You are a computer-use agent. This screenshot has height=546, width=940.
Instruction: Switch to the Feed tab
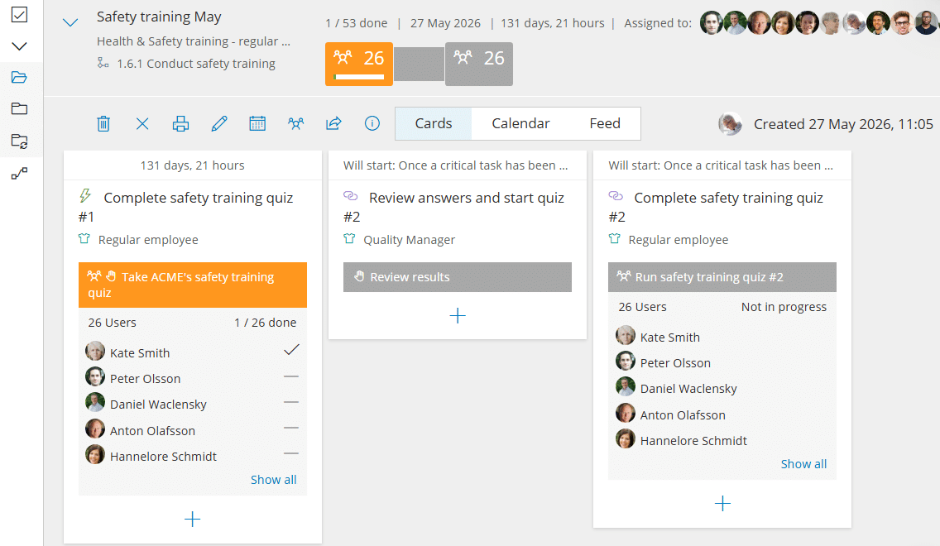pyautogui.click(x=605, y=123)
